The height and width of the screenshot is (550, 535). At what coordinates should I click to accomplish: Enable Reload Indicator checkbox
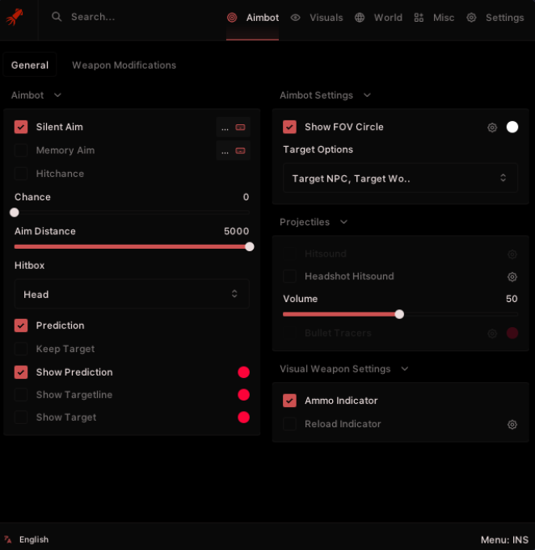pyautogui.click(x=289, y=424)
